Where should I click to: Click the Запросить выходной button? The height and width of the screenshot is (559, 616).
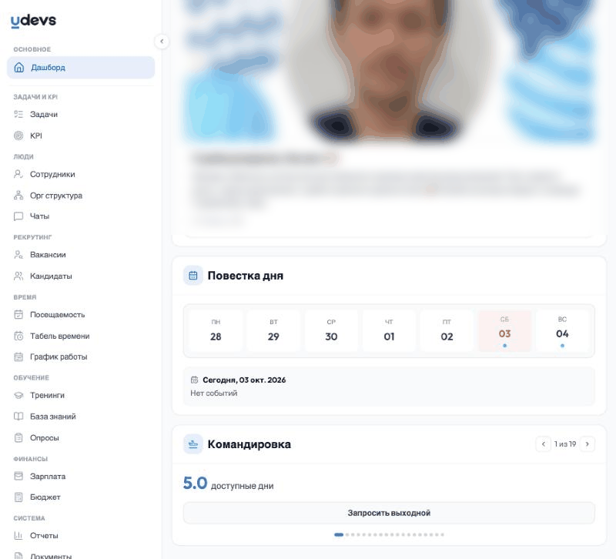pos(389,513)
